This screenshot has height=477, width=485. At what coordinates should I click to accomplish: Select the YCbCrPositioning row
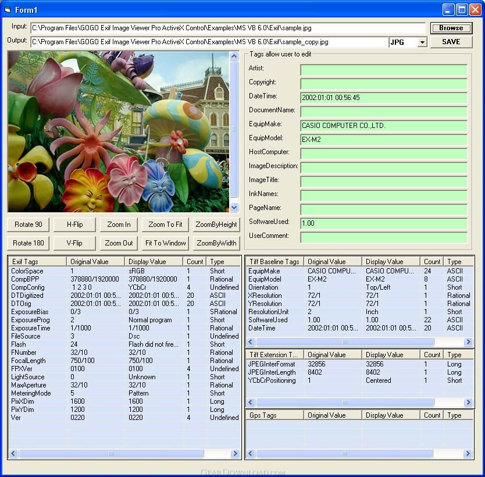tap(360, 380)
